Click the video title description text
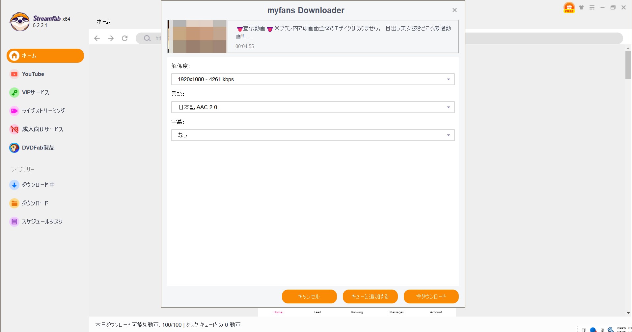The width and height of the screenshot is (632, 332). pyautogui.click(x=343, y=32)
